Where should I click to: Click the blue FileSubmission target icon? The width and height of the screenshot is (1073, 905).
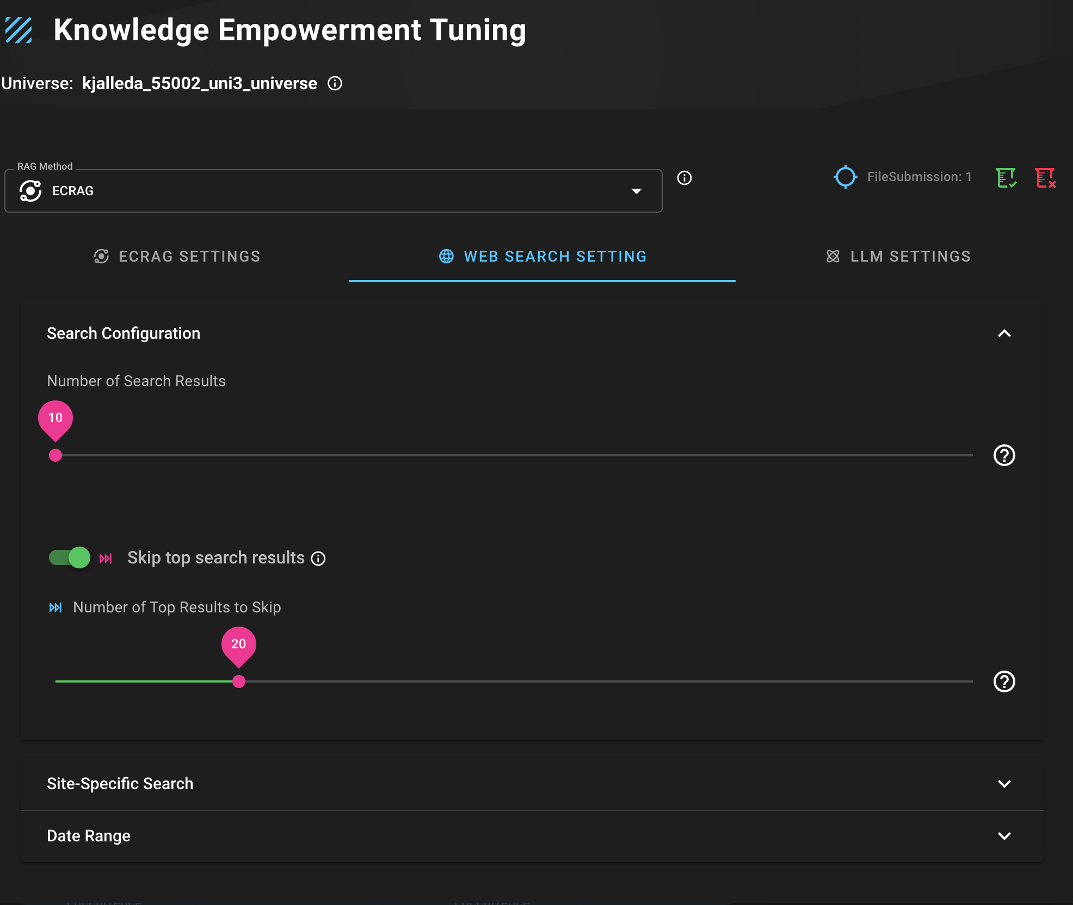[x=845, y=177]
